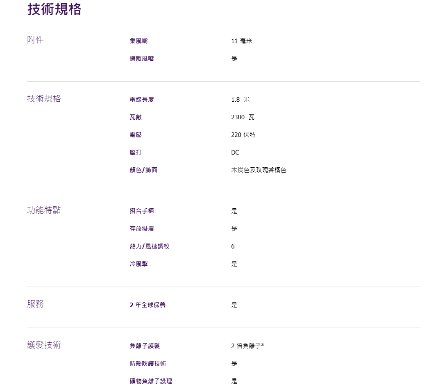This screenshot has width=447, height=385.
Task: Click the 防熱吹護技術 label
Action: 148,364
